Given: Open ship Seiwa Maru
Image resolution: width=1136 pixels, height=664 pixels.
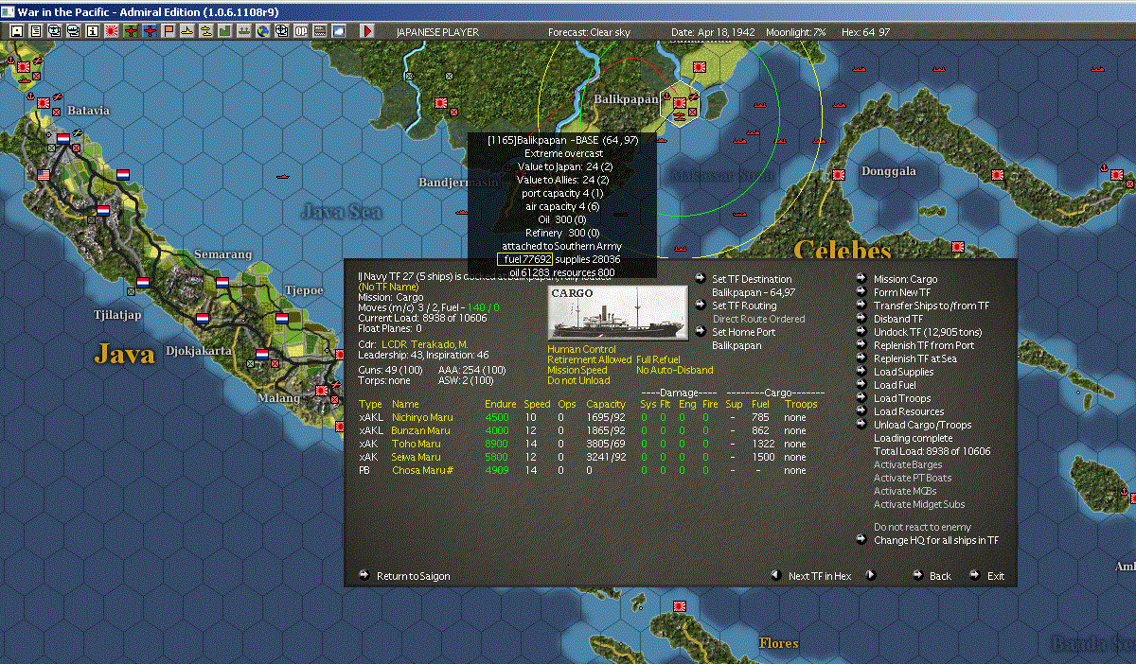Looking at the screenshot, I should point(417,457).
